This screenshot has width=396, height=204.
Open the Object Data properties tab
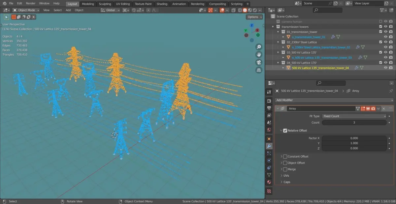(x=269, y=175)
